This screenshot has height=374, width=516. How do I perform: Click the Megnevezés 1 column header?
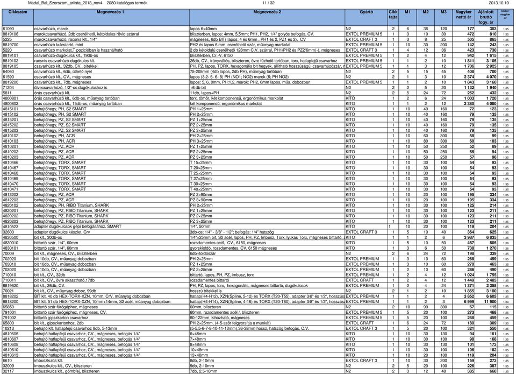111,17
